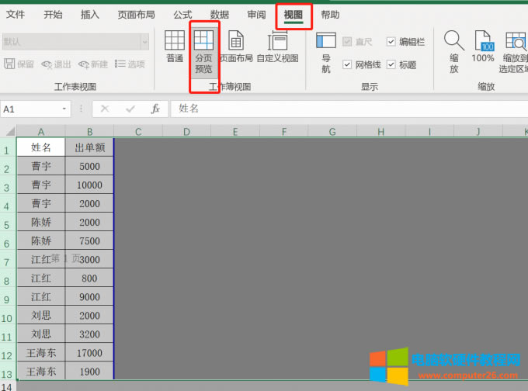Open the File (文件) tab
Screen dimensions: 528x391
tap(16, 15)
